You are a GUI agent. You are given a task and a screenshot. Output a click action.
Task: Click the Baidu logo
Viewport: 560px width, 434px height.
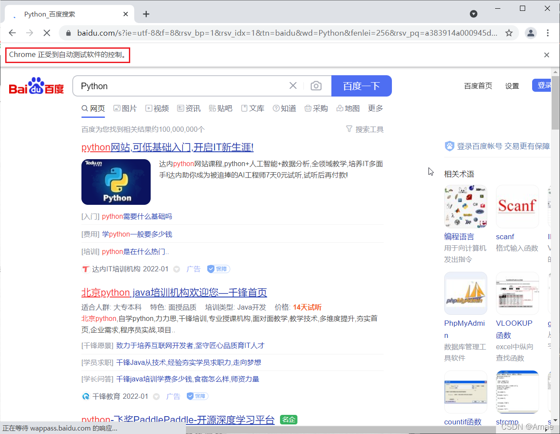tap(37, 86)
